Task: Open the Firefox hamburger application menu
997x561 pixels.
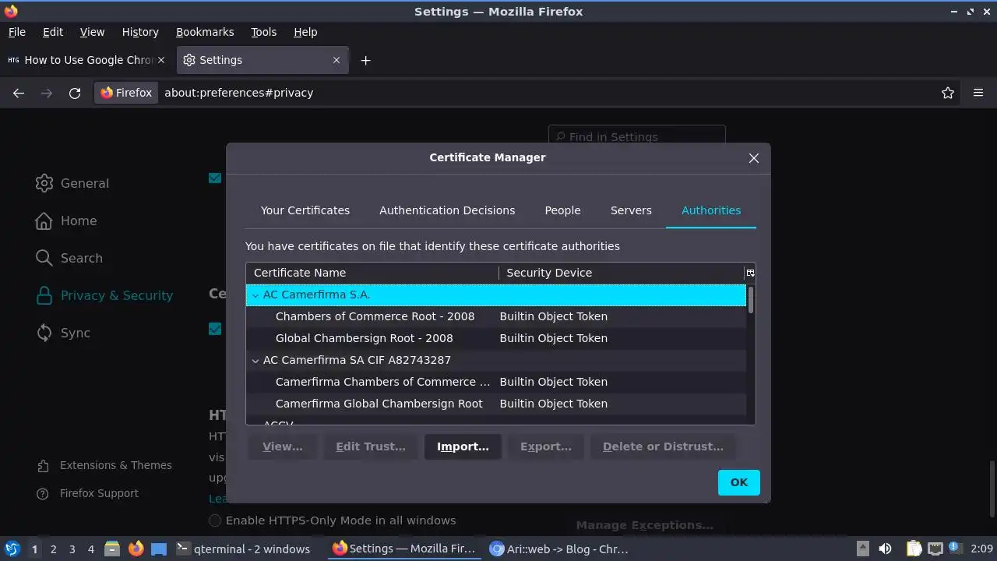Action: pyautogui.click(x=978, y=93)
